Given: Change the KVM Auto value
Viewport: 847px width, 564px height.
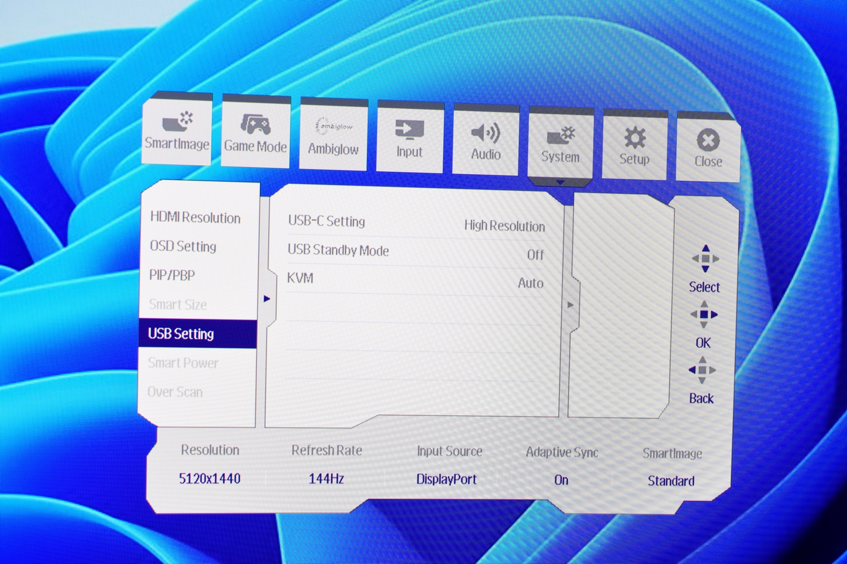Looking at the screenshot, I should coord(531,283).
